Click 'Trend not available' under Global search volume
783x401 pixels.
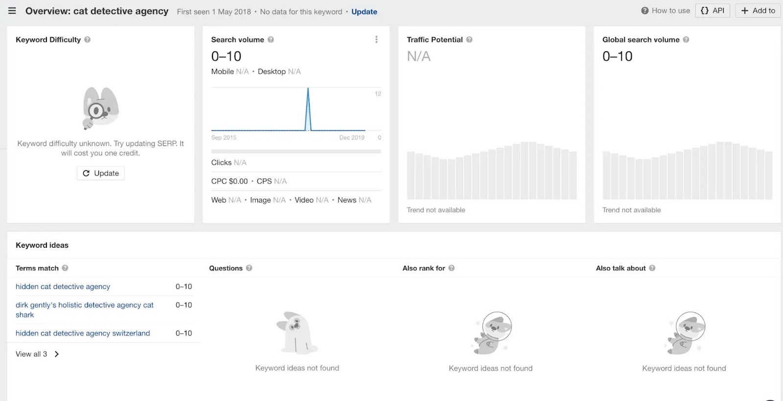pyautogui.click(x=631, y=210)
